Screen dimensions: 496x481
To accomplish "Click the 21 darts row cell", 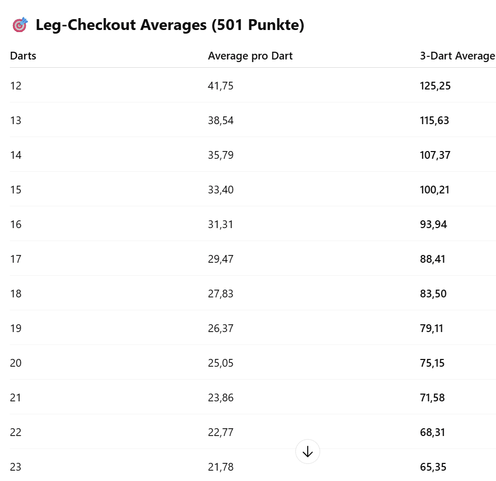I will (16, 398).
